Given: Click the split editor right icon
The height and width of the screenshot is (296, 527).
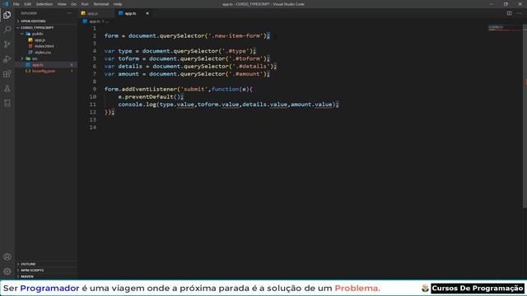Looking at the screenshot, I should (x=509, y=13).
